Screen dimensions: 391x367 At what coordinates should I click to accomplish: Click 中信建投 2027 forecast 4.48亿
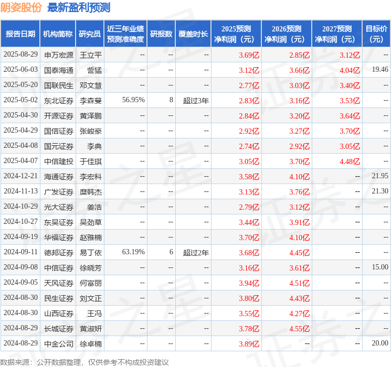350,161
